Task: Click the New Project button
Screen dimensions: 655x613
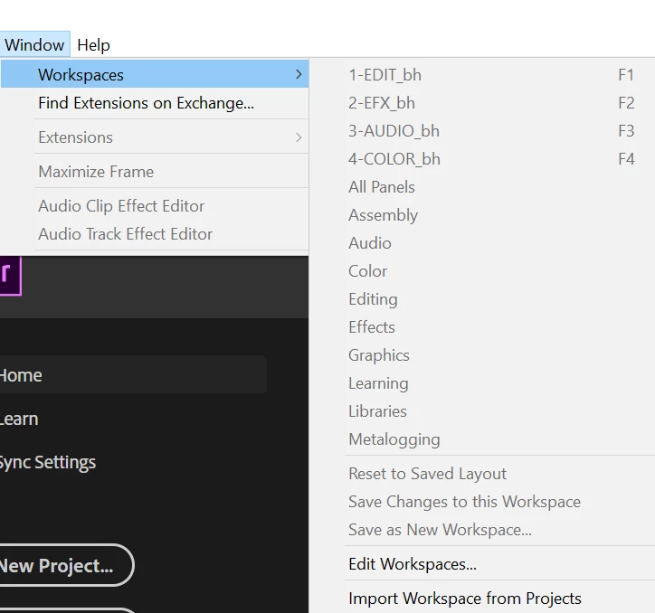Action: point(66,565)
